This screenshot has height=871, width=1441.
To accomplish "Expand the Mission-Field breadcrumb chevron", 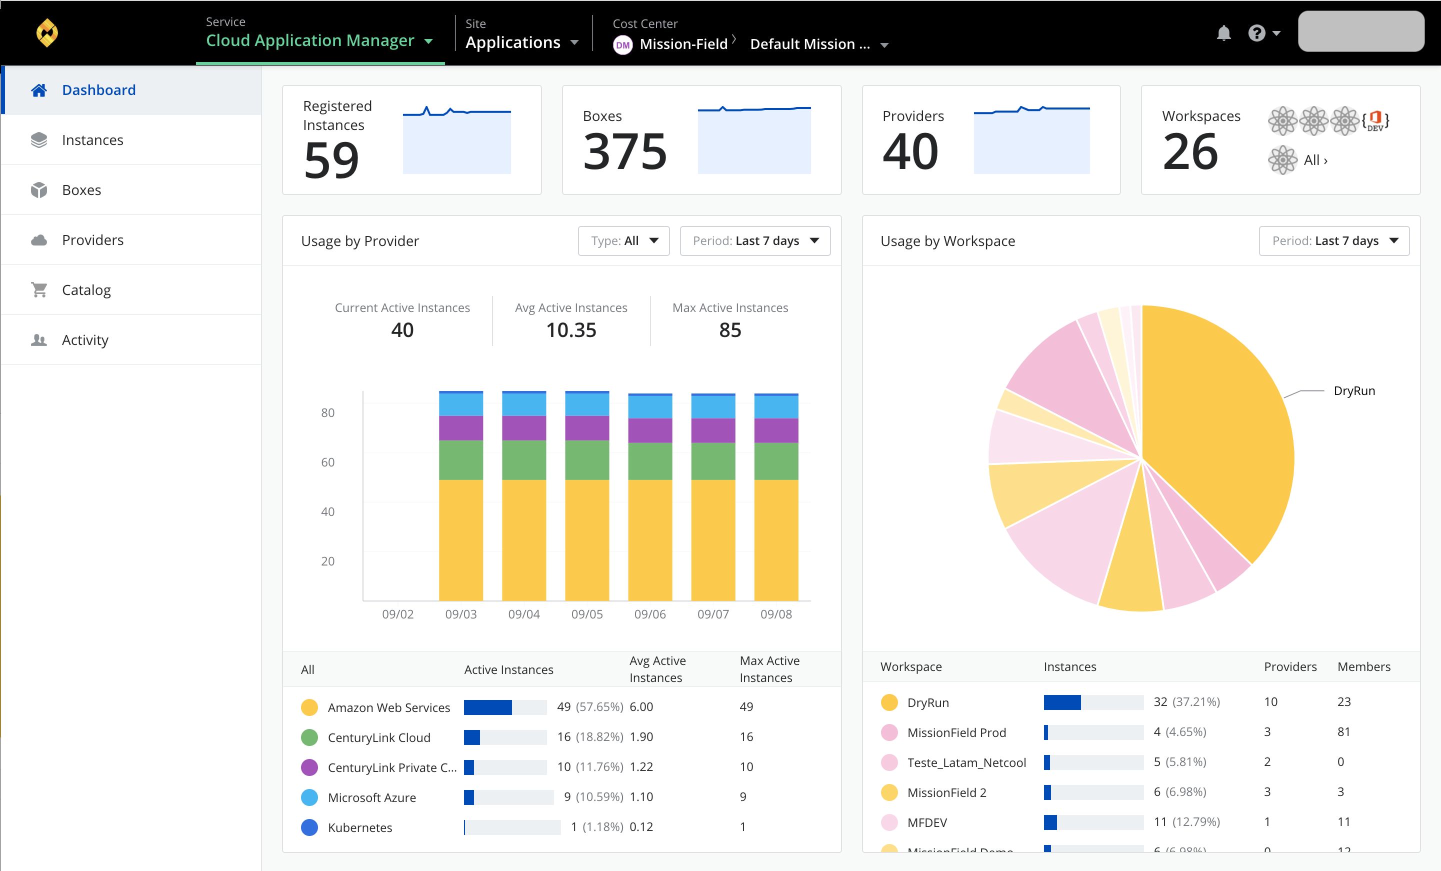I will (x=734, y=40).
